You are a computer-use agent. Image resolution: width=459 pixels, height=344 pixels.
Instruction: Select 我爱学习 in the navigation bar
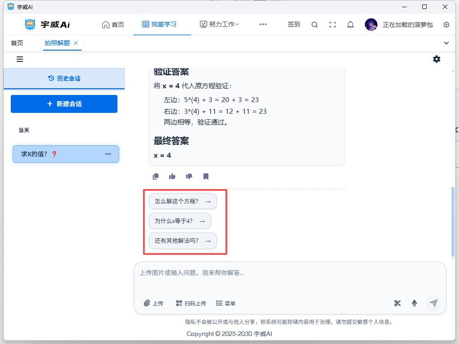tap(159, 25)
